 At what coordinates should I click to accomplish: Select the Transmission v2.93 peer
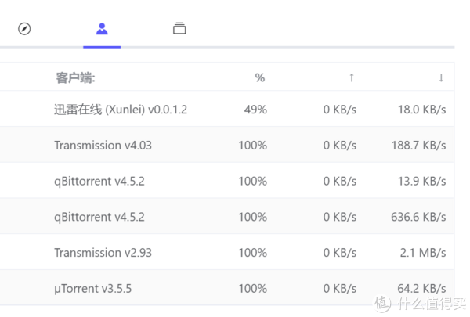coord(103,253)
